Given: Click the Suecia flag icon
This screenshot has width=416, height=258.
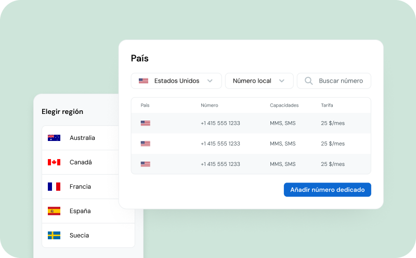Looking at the screenshot, I should (x=54, y=236).
